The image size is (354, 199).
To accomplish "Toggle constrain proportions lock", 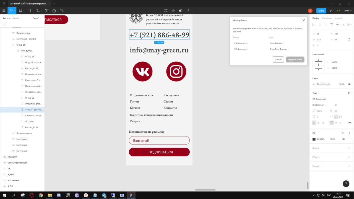I will click(349, 40).
